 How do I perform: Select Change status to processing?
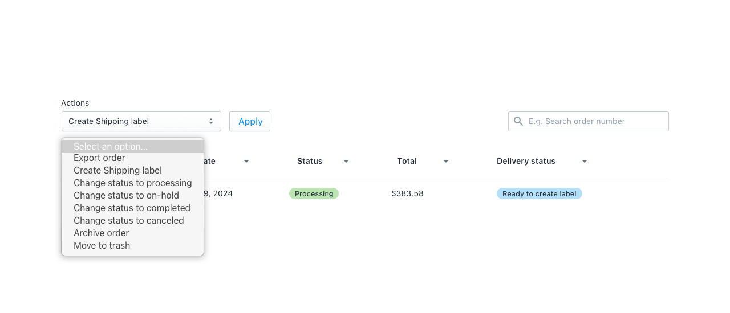(132, 183)
